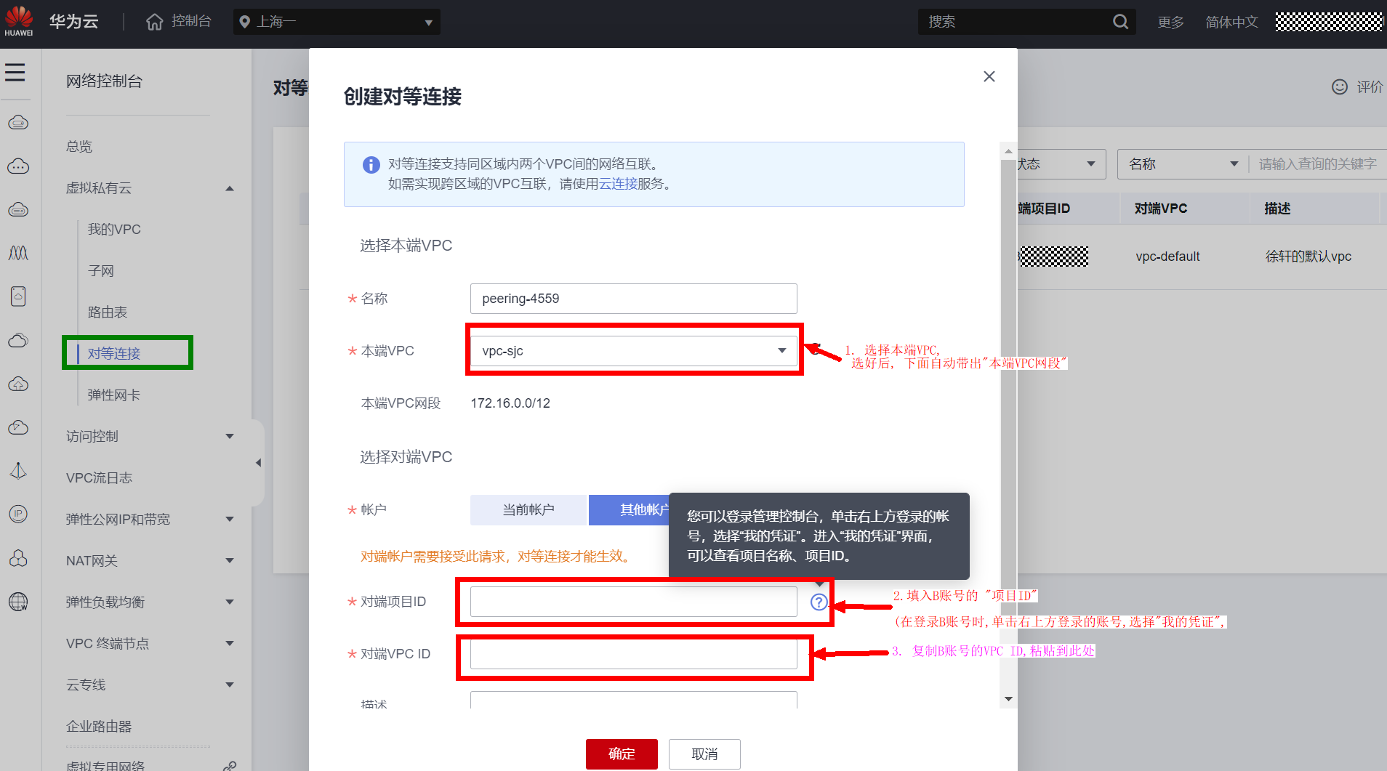Click the sailboat-shaped icon in left rail
This screenshot has width=1387, height=771.
(x=18, y=471)
